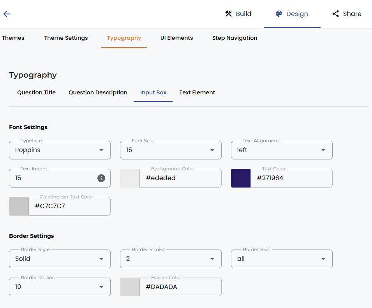Go to the Text Element tab

point(197,93)
